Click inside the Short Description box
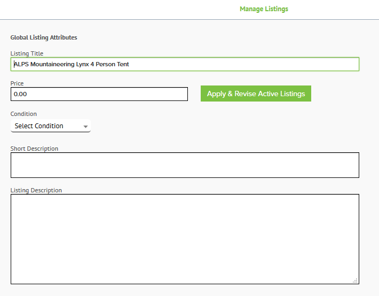Image resolution: width=379 pixels, height=296 pixels. [x=185, y=165]
